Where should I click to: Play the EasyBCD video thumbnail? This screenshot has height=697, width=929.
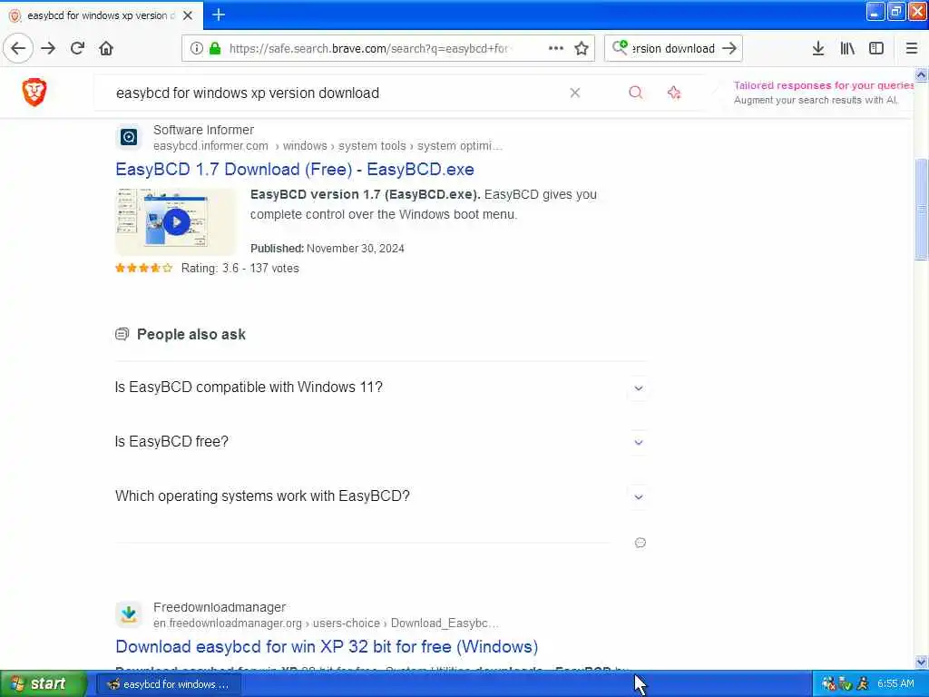tap(176, 221)
